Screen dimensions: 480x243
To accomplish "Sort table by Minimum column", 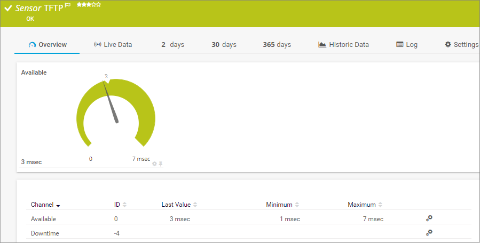I will pyautogui.click(x=297, y=205).
